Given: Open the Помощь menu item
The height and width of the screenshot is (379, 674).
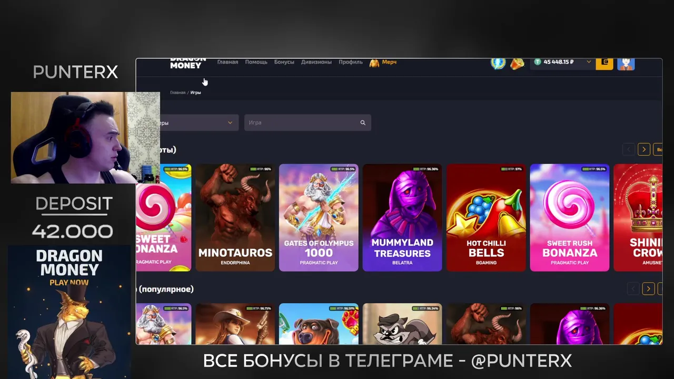Looking at the screenshot, I should 256,62.
